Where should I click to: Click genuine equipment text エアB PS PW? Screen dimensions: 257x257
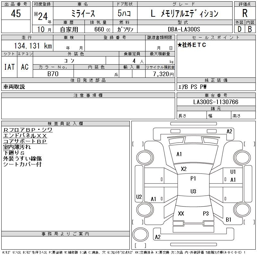coord(192,87)
